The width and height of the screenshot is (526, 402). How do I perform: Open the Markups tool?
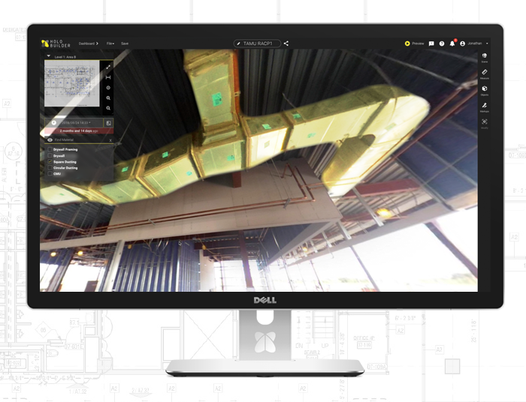[x=484, y=106]
